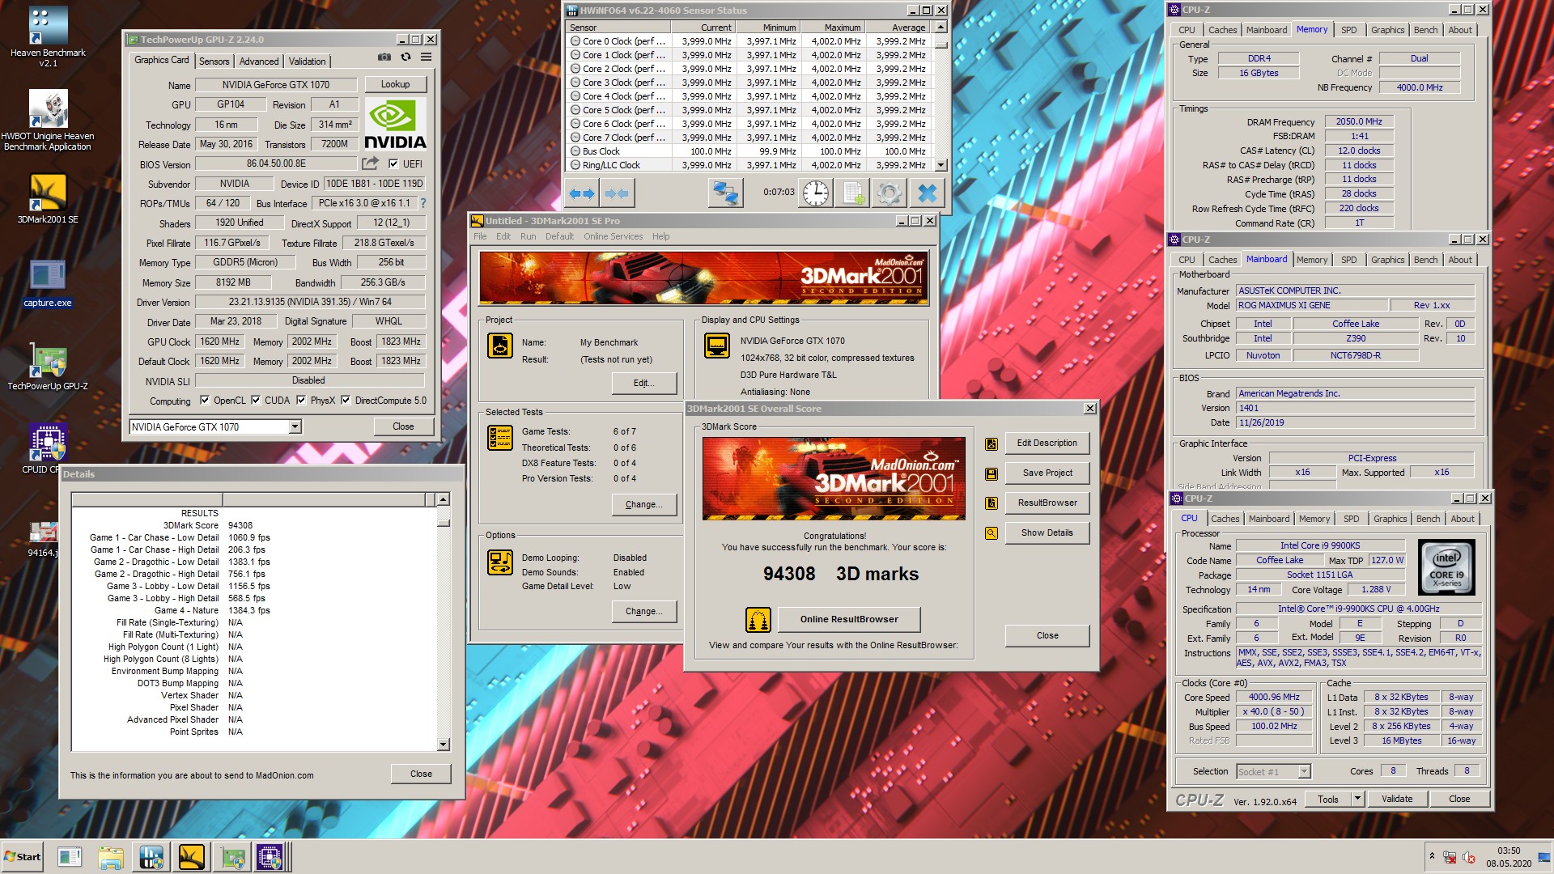The image size is (1554, 874).
Task: Click Change... button under Selected Tests
Action: click(644, 504)
